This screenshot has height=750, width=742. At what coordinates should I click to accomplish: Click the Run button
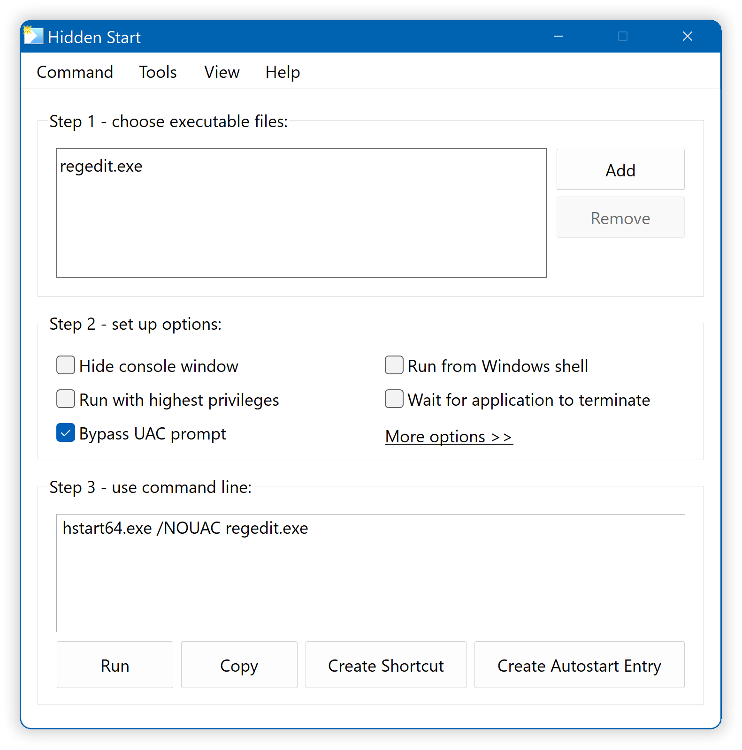coord(115,665)
